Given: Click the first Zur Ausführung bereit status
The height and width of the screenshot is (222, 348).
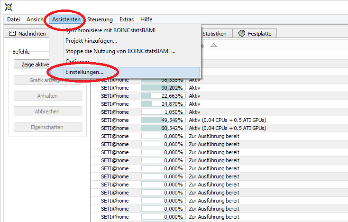Looking at the screenshot, I should tap(214, 136).
